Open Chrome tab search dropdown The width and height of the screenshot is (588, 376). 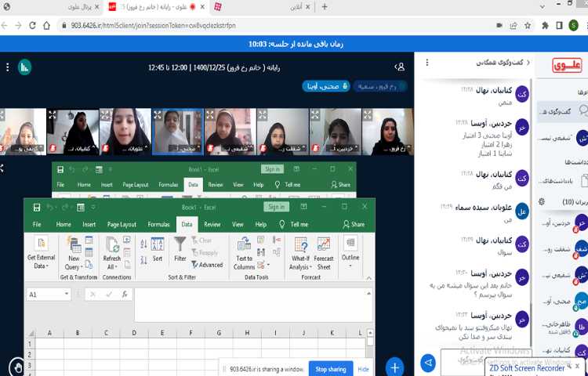543,7
